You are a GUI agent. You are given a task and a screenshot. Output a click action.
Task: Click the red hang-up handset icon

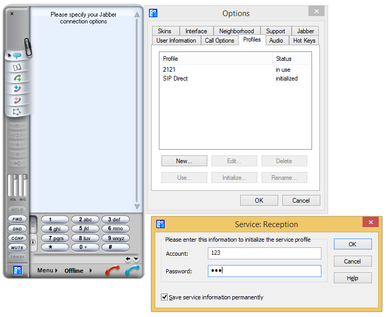coord(112,270)
